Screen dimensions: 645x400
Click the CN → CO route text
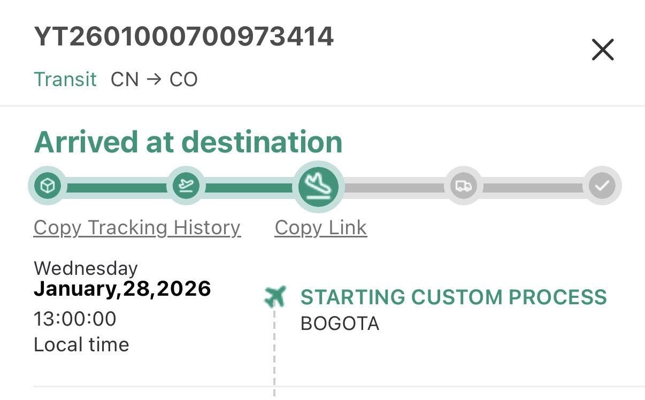click(154, 79)
